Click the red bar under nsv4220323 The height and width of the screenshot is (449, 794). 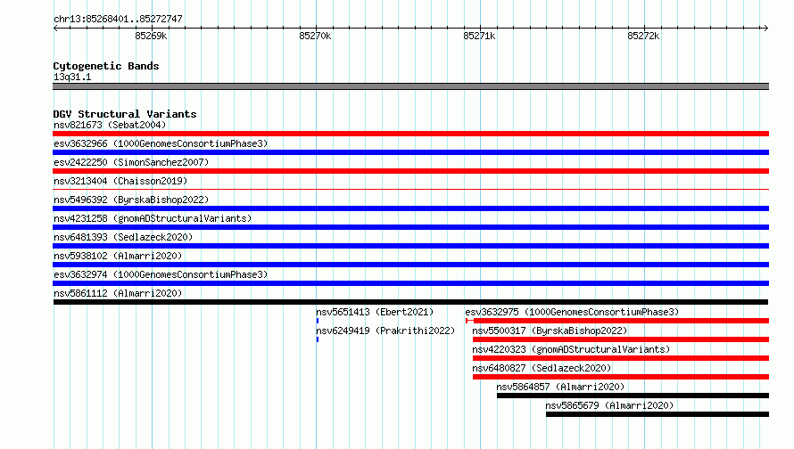point(621,358)
